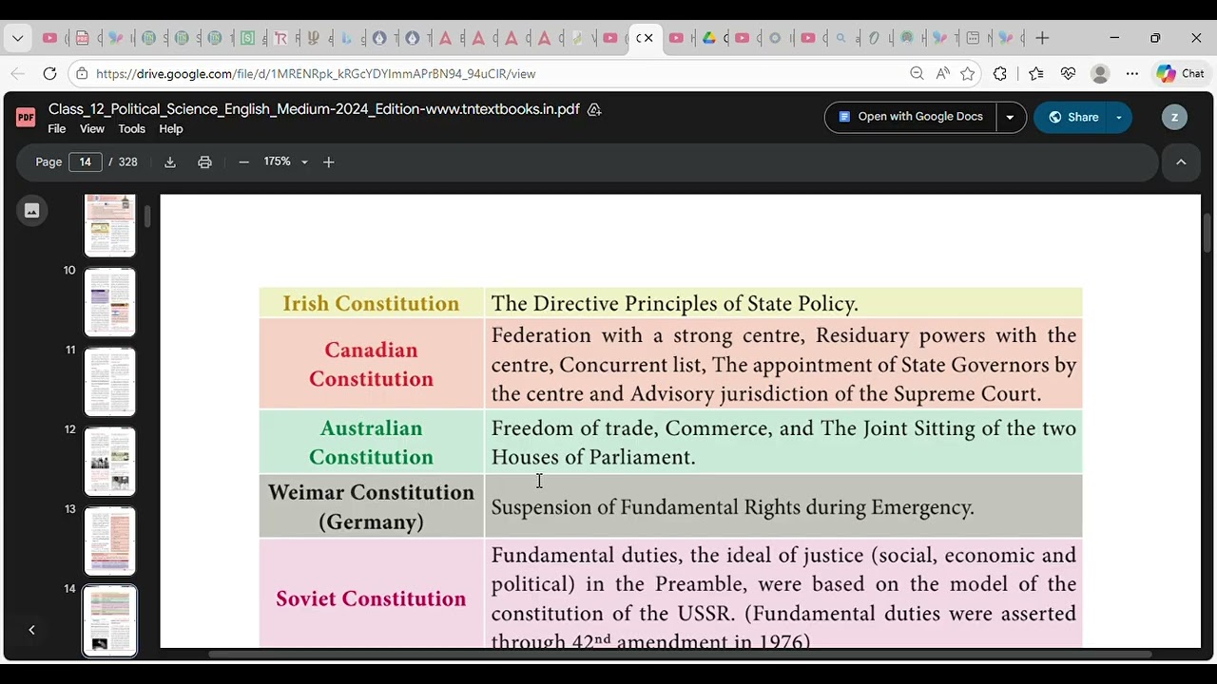Click the total page count '328' text
The width and height of the screenshot is (1217, 684).
click(127, 162)
